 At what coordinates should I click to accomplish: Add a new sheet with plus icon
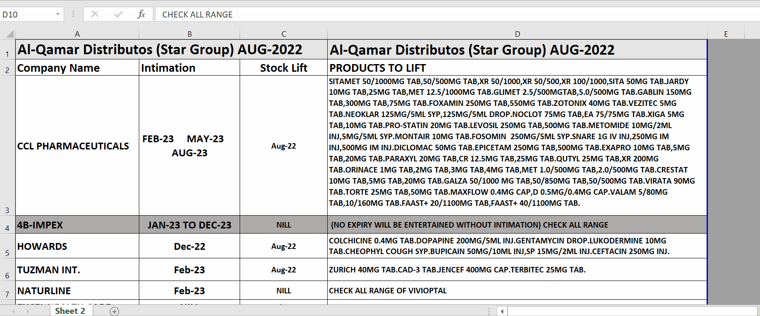[114, 311]
